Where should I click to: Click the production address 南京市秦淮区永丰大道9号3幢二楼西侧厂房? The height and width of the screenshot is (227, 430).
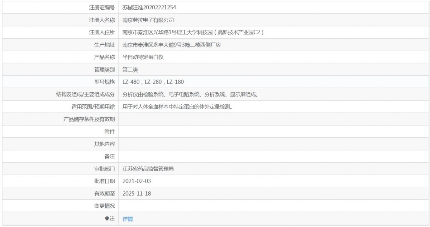172,45
